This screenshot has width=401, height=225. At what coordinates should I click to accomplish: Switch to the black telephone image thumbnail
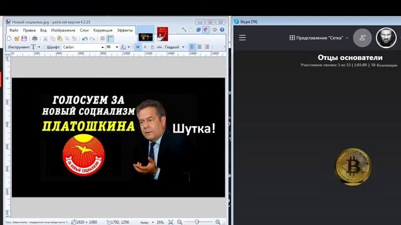[x=146, y=37]
